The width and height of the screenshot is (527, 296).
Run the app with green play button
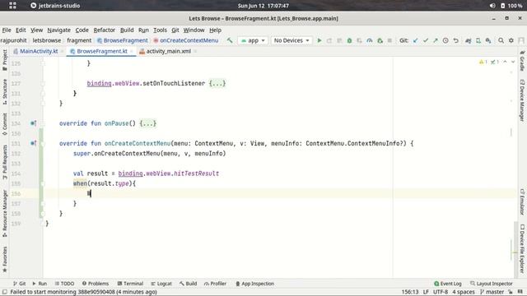[319, 40]
